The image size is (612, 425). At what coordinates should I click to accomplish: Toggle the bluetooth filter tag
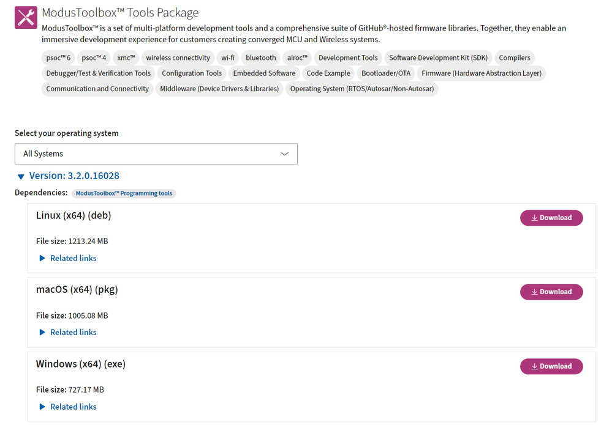click(x=260, y=57)
